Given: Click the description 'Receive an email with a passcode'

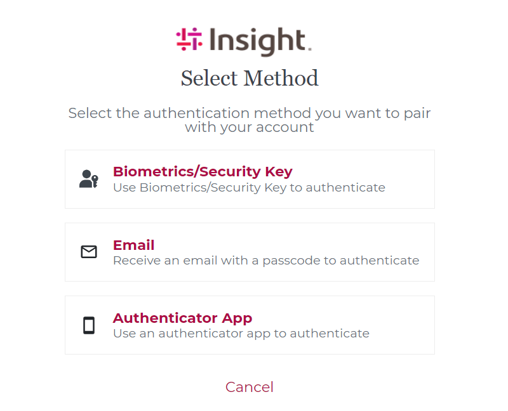Looking at the screenshot, I should (x=265, y=260).
